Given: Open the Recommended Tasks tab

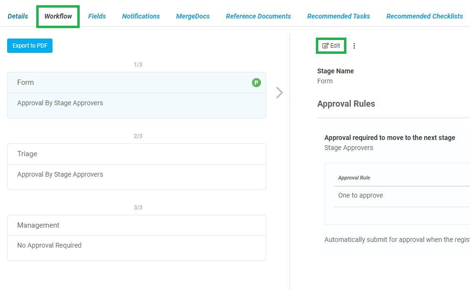Looking at the screenshot, I should (x=338, y=16).
